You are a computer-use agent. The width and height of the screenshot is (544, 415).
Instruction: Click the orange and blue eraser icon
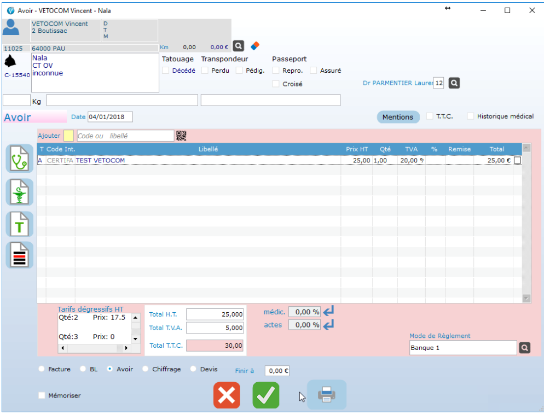click(x=255, y=46)
